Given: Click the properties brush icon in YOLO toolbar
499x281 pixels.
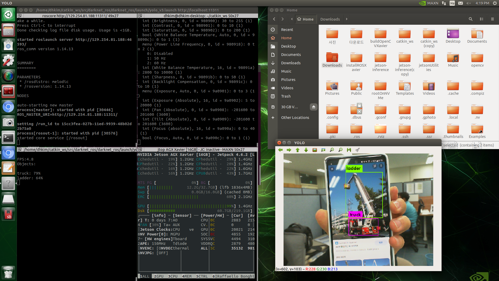Looking at the screenshot, I should [358, 150].
